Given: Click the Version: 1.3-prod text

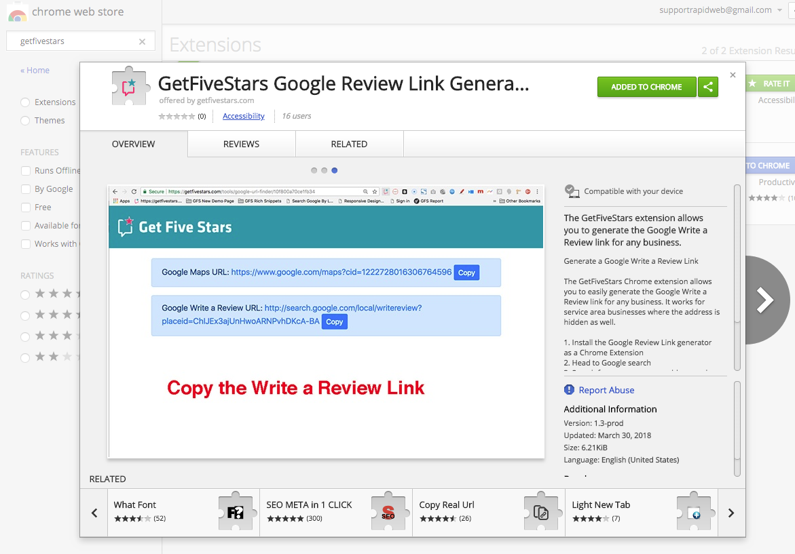Looking at the screenshot, I should 594,423.
